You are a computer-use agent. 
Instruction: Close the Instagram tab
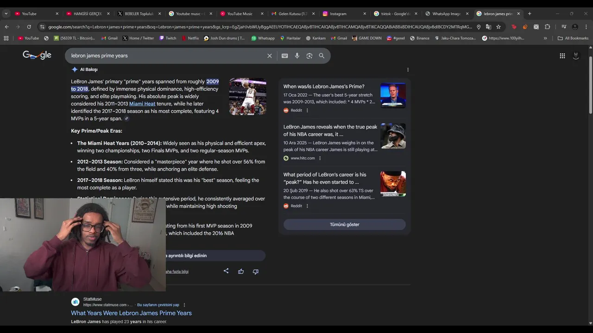[x=365, y=13]
